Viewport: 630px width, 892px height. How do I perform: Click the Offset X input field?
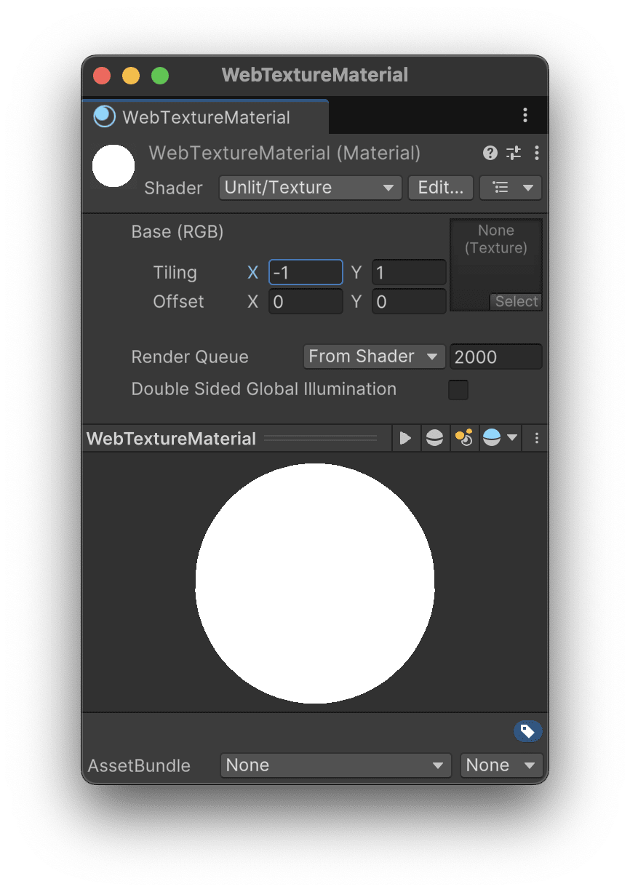[306, 301]
